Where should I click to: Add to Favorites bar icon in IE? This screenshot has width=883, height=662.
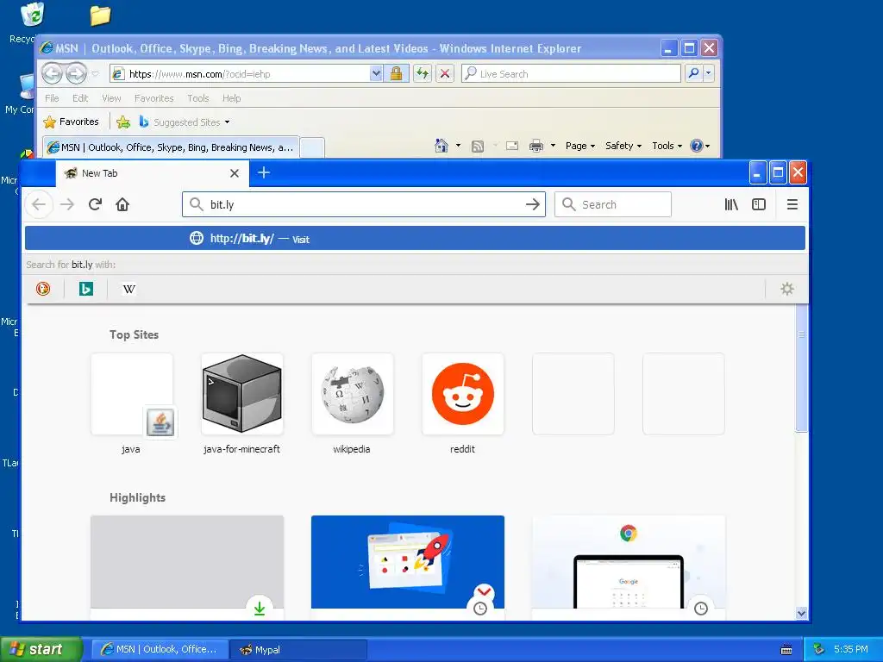(123, 122)
